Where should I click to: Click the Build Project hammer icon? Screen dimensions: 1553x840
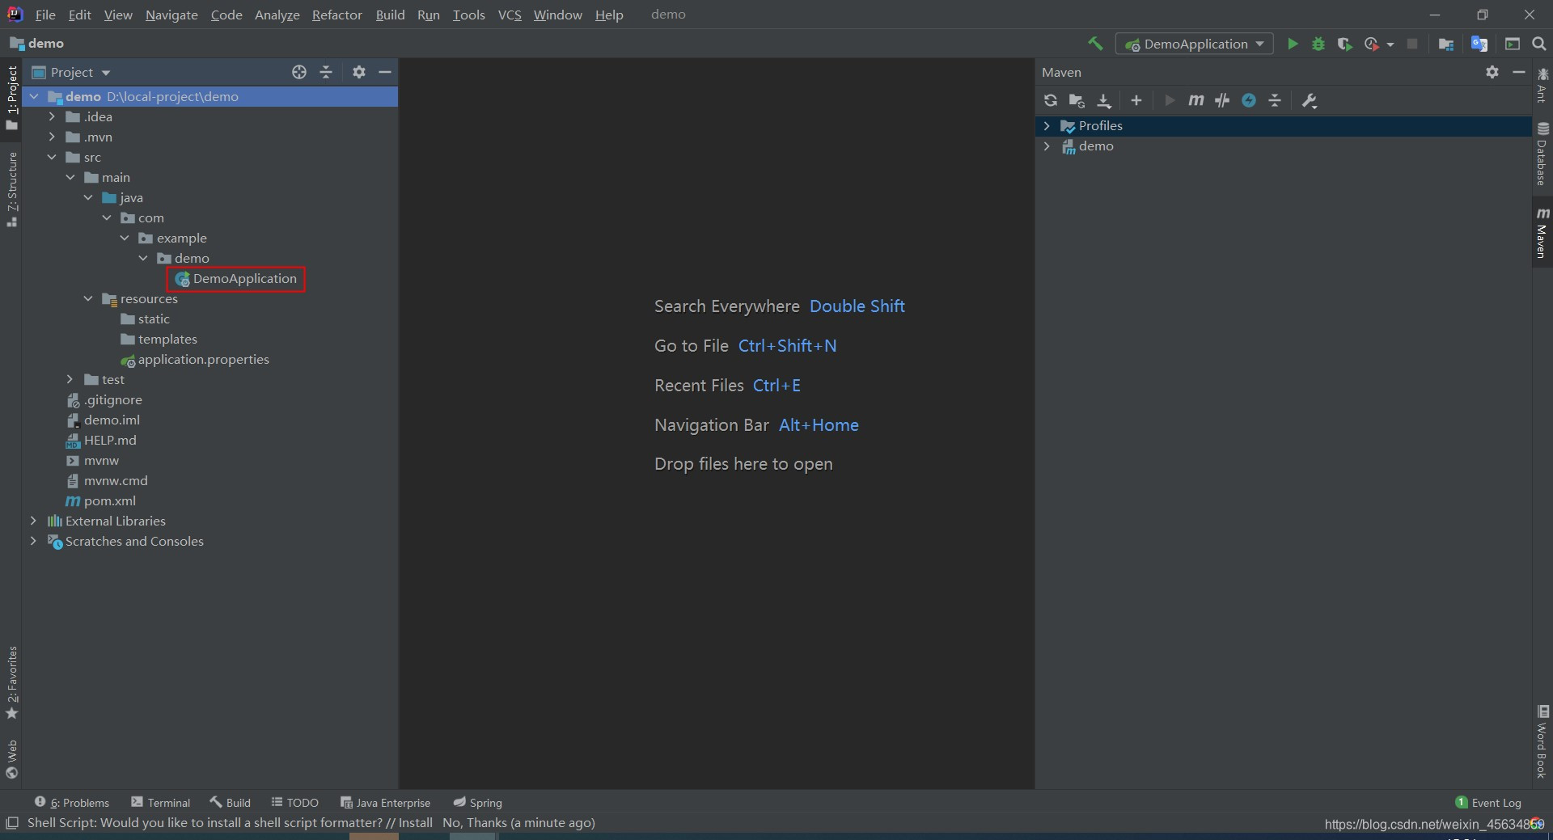click(1095, 44)
